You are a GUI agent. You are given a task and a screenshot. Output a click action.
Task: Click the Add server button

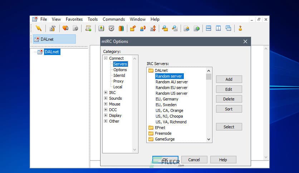click(x=229, y=79)
